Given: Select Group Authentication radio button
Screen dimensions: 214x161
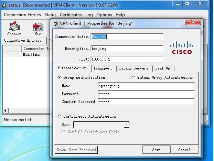Looking at the screenshot, I should [x=60, y=78].
